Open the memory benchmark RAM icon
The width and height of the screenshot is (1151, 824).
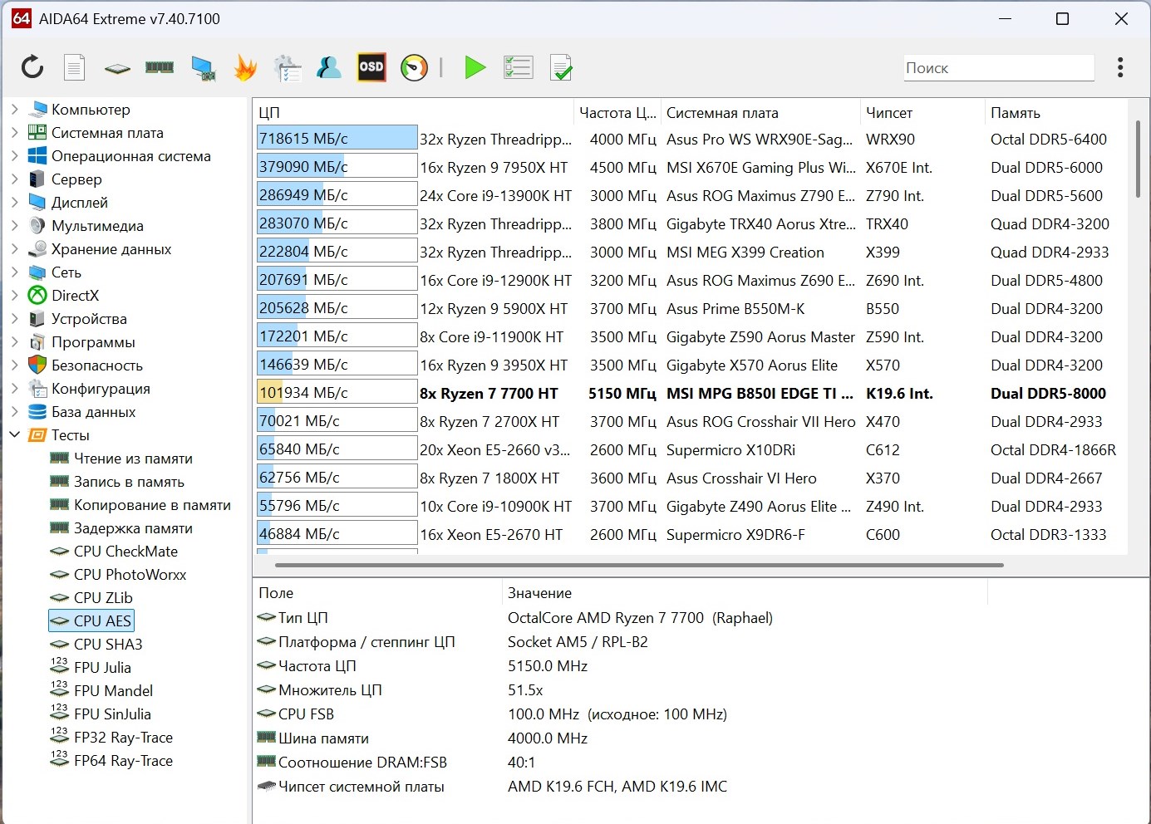click(159, 67)
